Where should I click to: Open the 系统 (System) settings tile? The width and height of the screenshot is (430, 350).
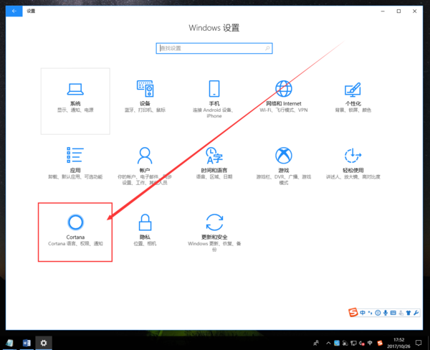[x=75, y=101]
